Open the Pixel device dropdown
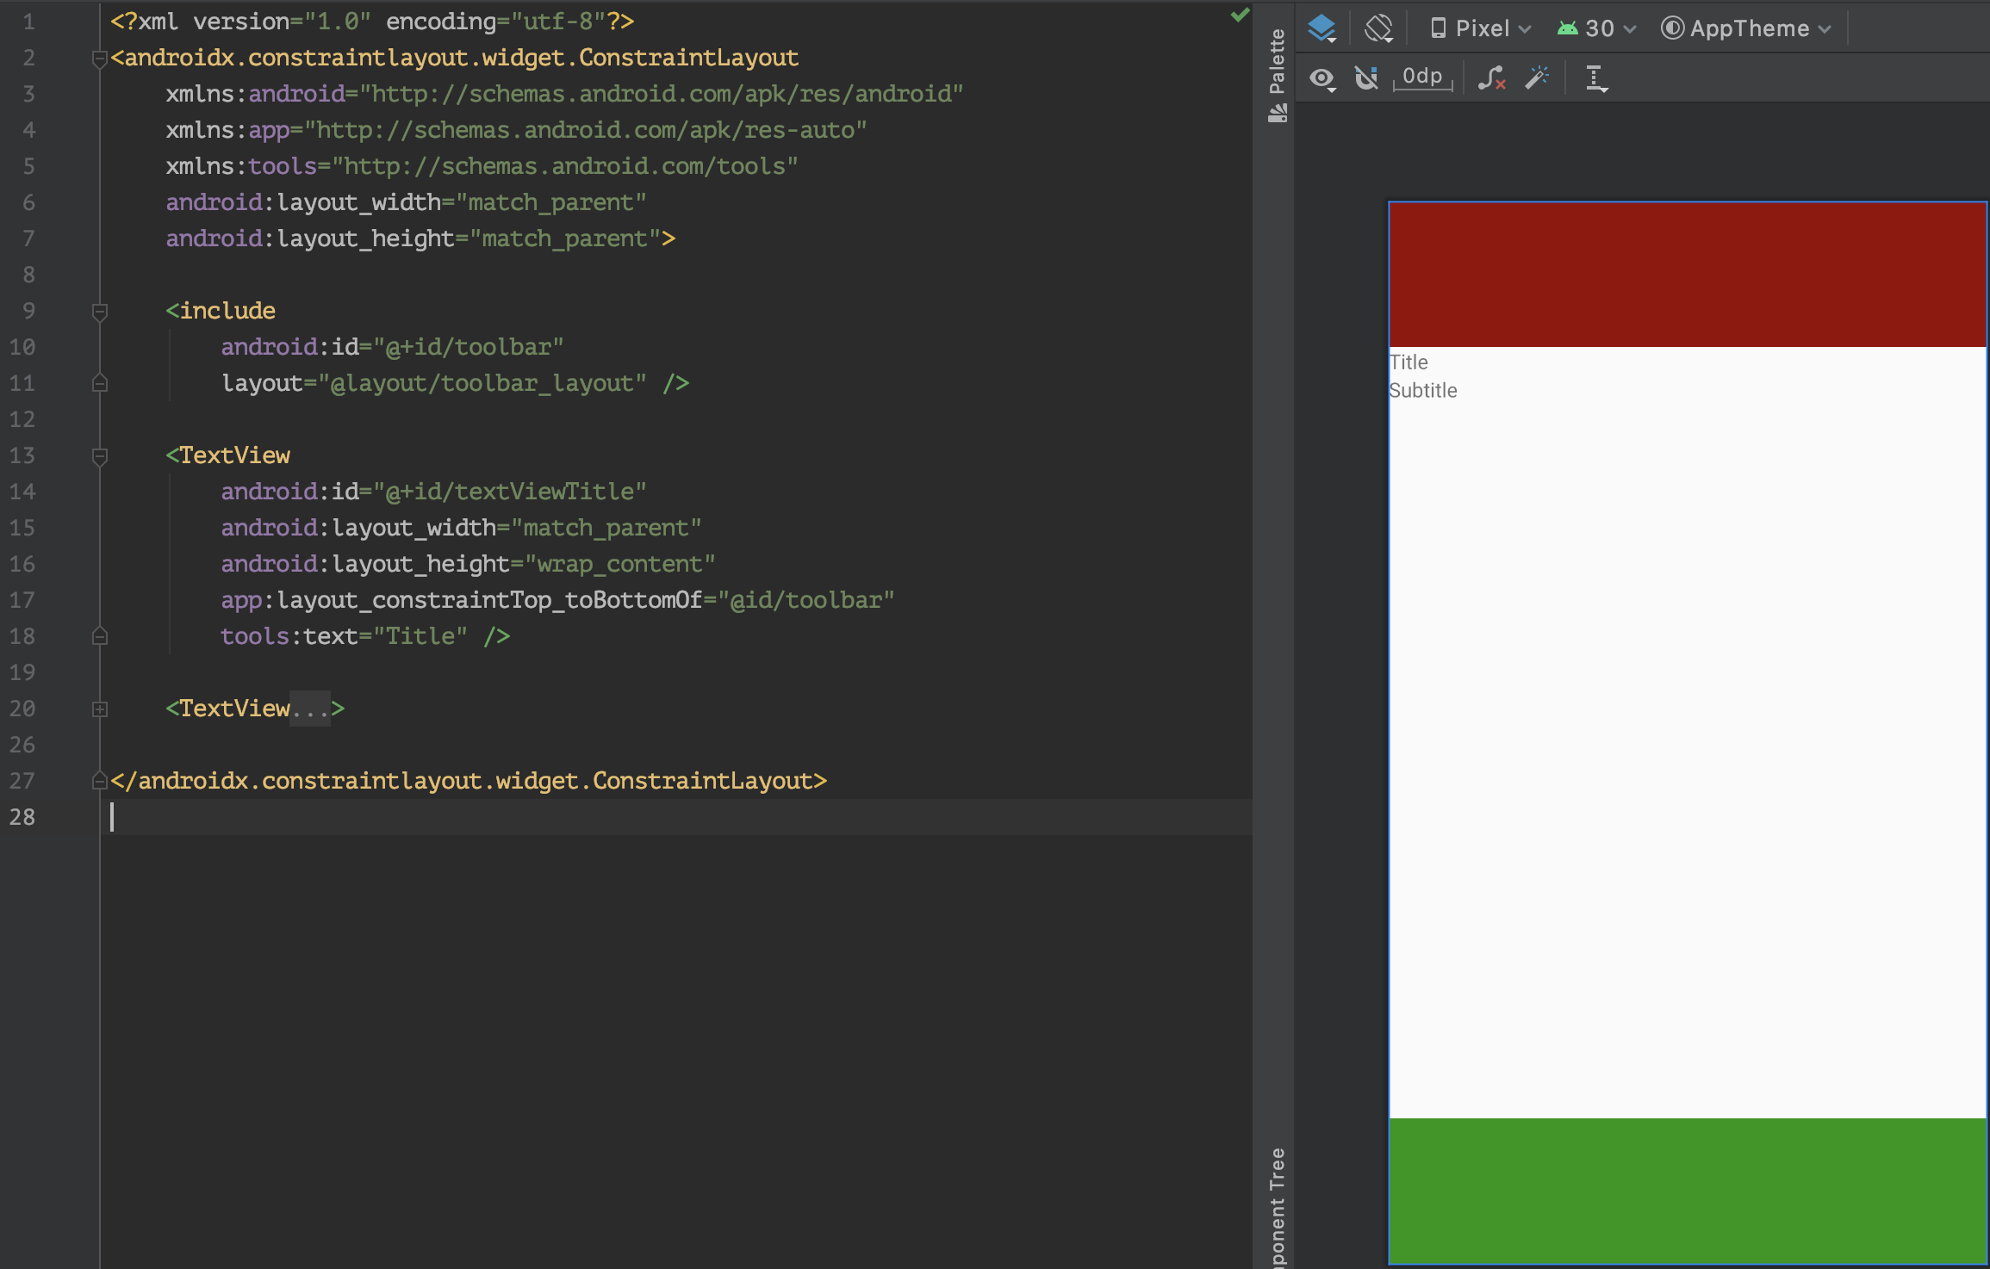Image resolution: width=1990 pixels, height=1269 pixels. (x=1481, y=28)
